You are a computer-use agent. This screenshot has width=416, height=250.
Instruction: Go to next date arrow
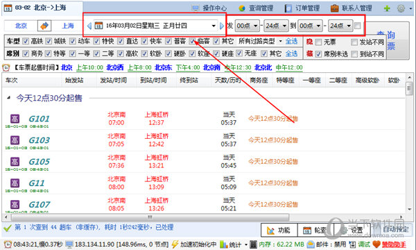tap(222, 26)
